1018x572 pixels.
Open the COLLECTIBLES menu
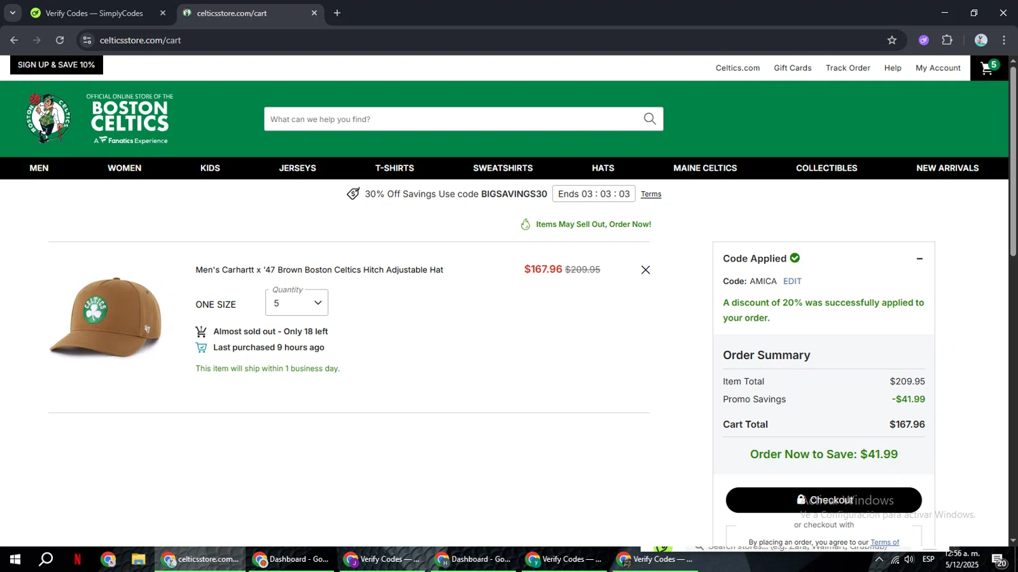[827, 168]
